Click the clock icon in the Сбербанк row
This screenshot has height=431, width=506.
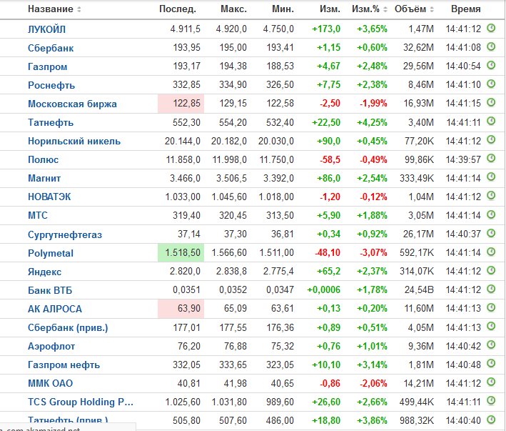pos(491,47)
